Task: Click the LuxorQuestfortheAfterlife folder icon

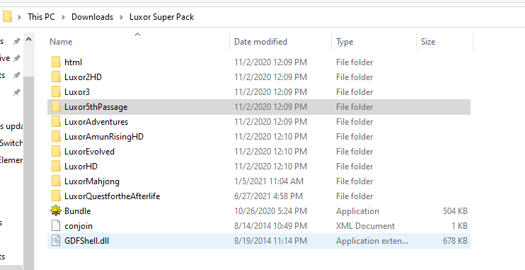Action: coord(56,196)
